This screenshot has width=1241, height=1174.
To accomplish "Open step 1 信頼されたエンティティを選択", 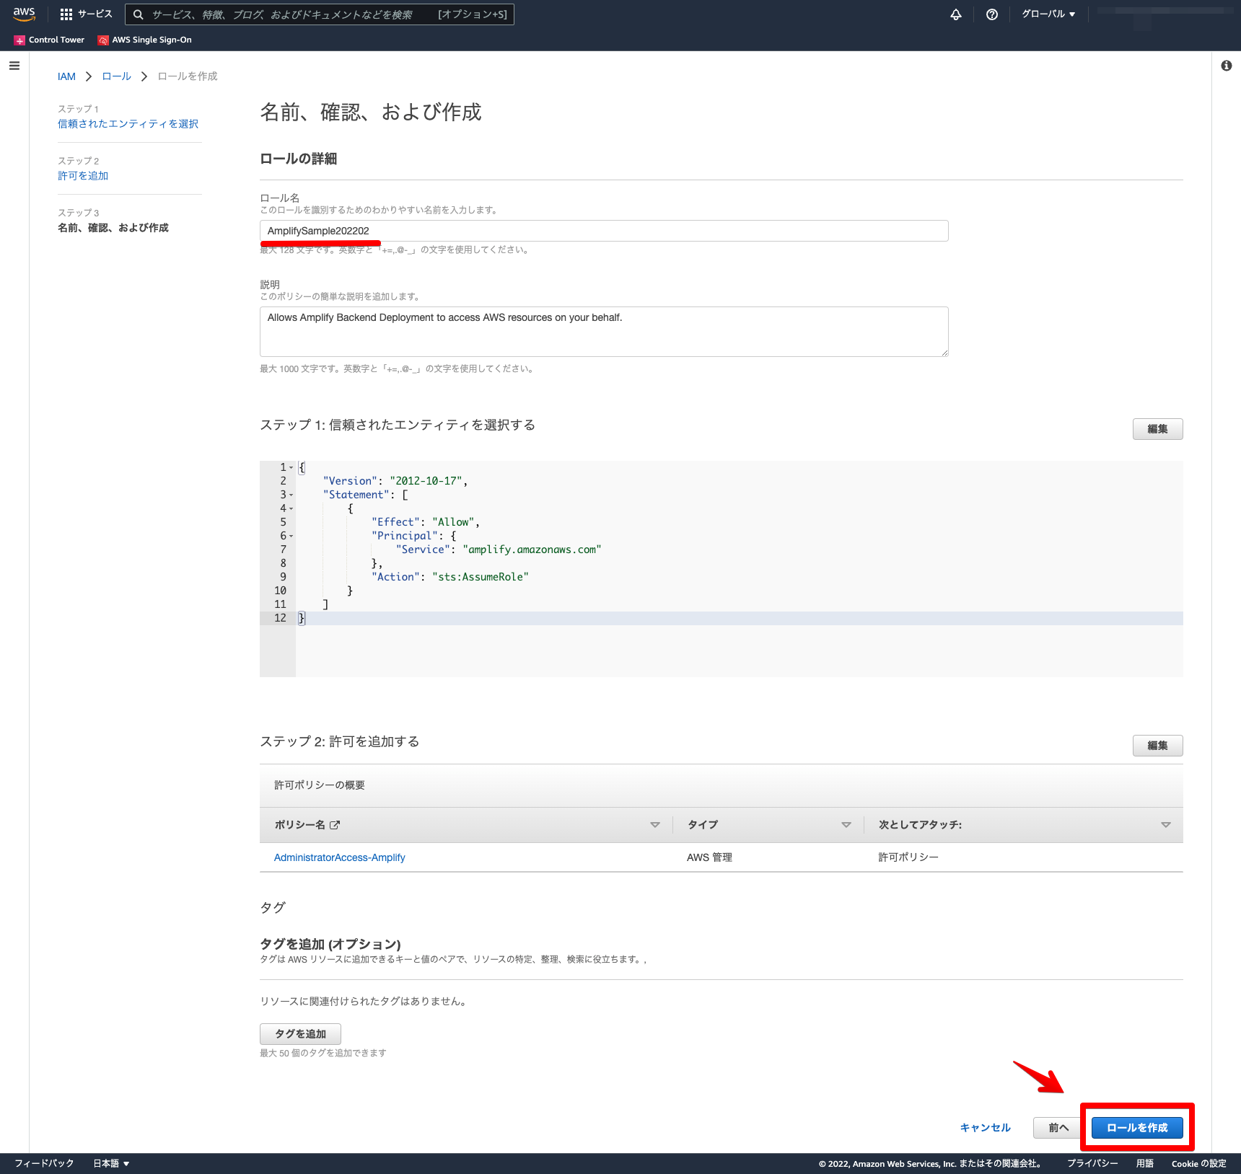I will point(128,124).
